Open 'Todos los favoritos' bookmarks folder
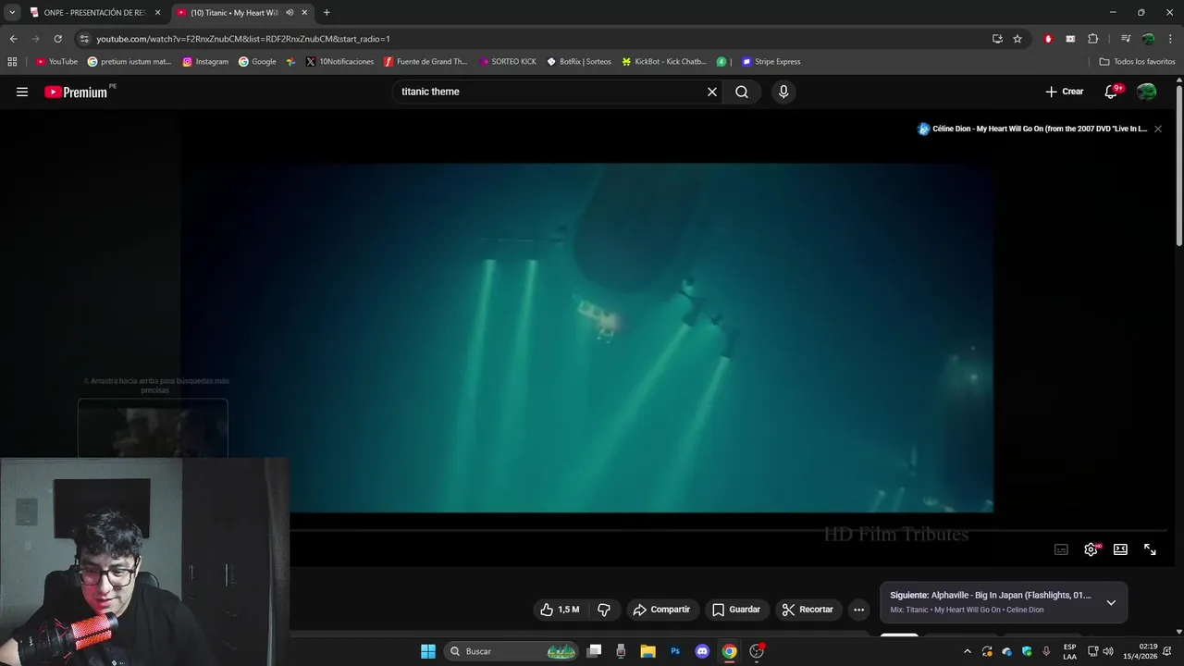1184x666 pixels. (x=1137, y=62)
